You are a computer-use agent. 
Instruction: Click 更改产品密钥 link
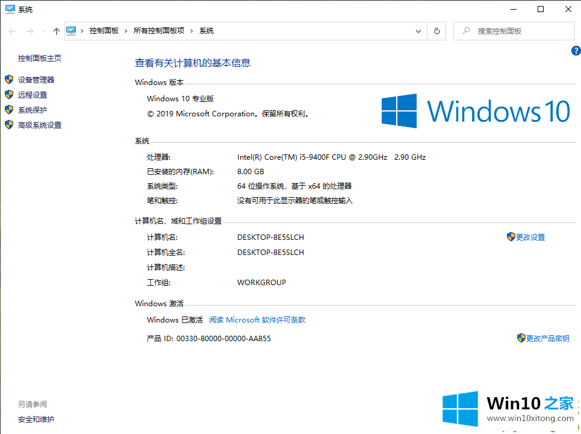(547, 339)
